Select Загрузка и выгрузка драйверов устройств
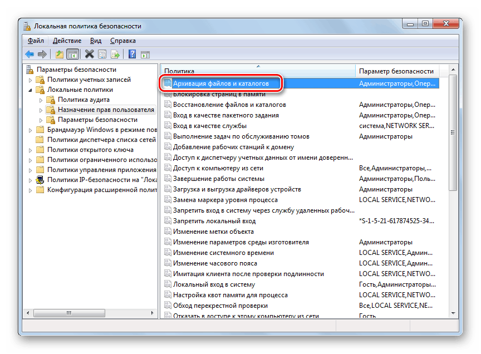 click(x=237, y=189)
